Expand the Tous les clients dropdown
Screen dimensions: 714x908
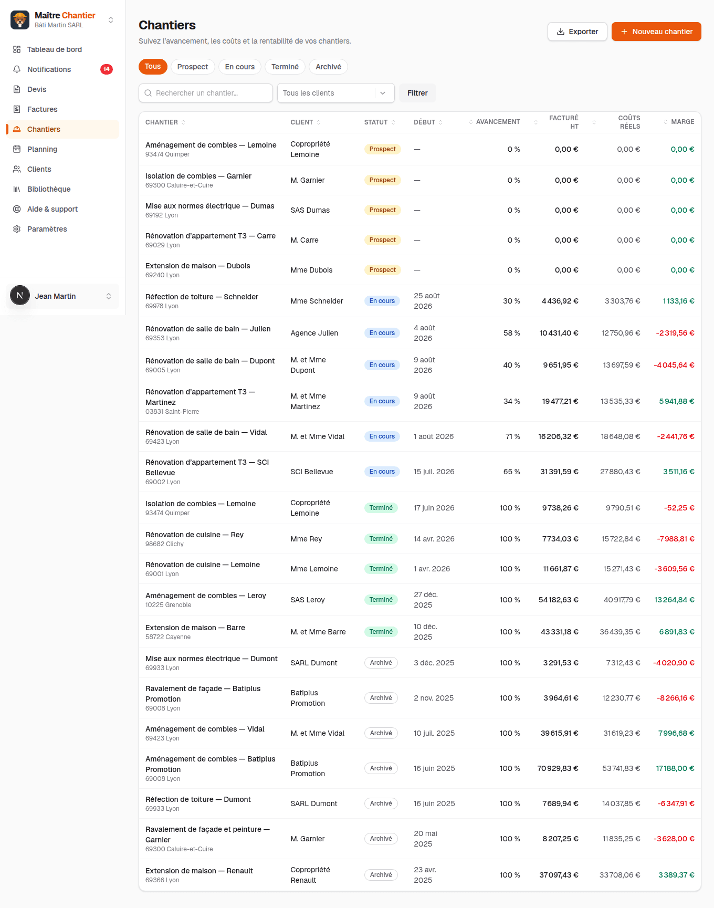(335, 93)
